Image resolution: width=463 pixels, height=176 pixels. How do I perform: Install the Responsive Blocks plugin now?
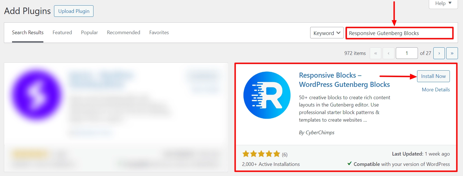pos(433,76)
